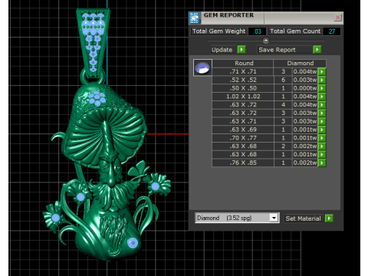The height and width of the screenshot is (276, 368).
Task: Click green arrow for .71 X .71 row
Action: pos(322,71)
